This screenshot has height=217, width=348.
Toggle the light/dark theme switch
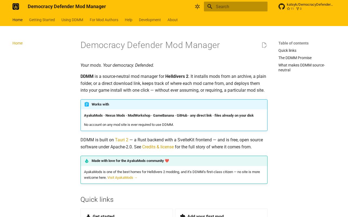[x=197, y=7]
